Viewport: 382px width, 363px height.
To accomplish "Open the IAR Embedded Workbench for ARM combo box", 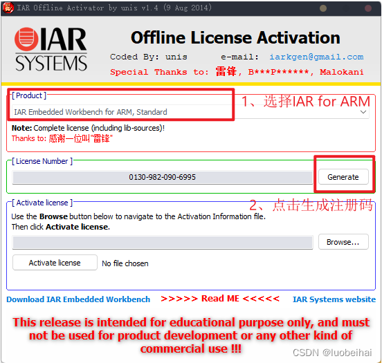I will click(x=190, y=112).
